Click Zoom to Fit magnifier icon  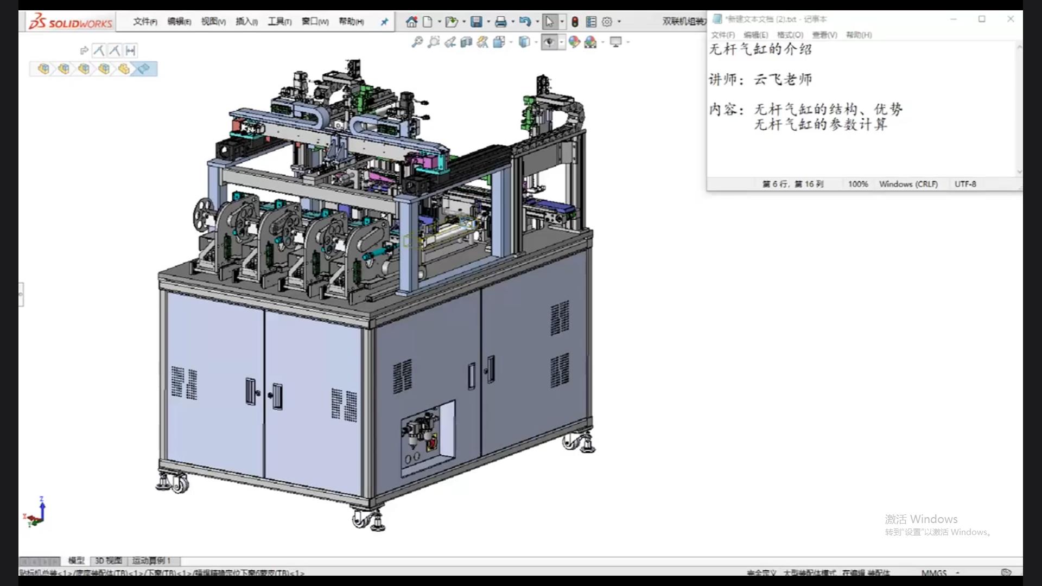coord(417,42)
